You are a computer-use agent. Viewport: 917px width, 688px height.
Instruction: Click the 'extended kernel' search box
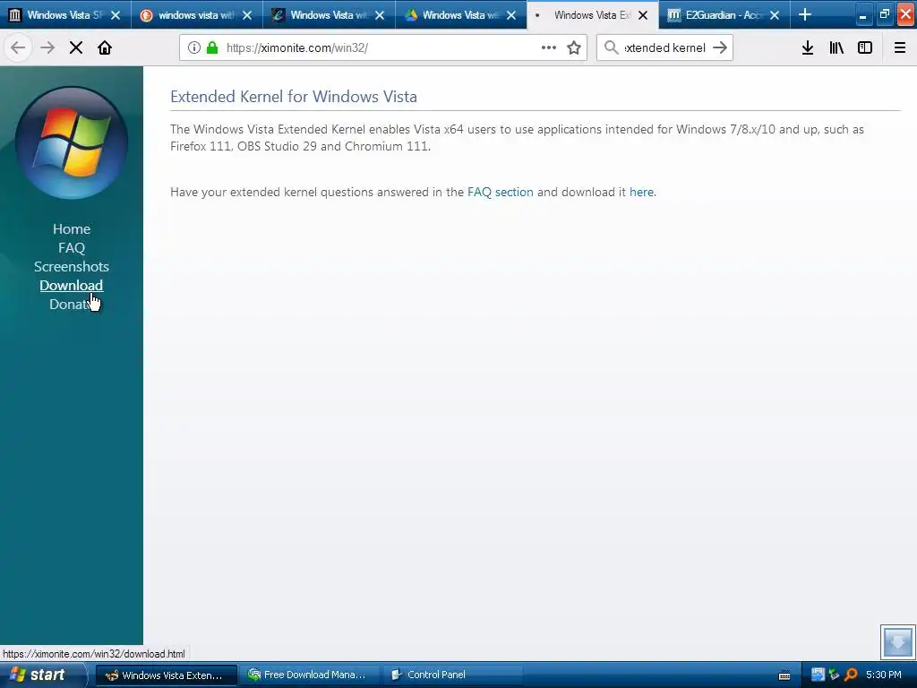click(665, 47)
